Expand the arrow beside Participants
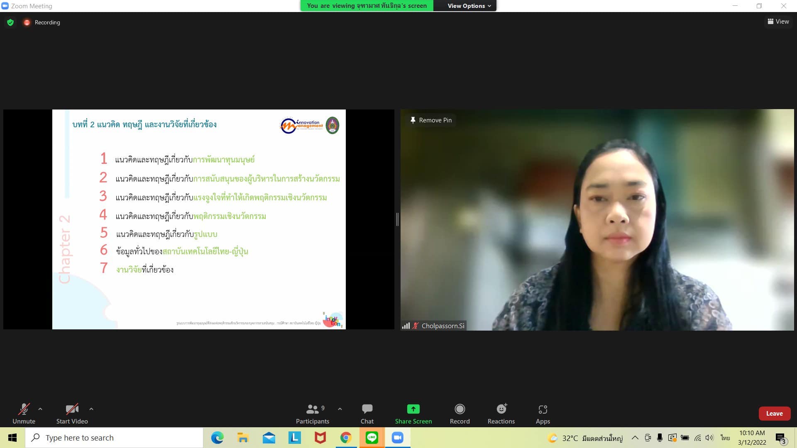Screen dimensions: 797x448 tap(340, 409)
